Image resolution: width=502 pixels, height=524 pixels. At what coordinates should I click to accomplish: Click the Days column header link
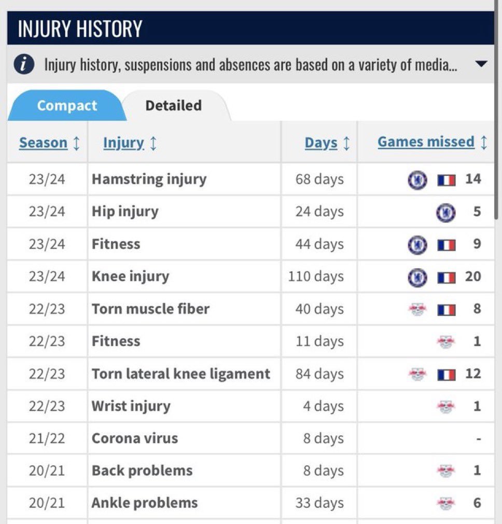tap(321, 143)
